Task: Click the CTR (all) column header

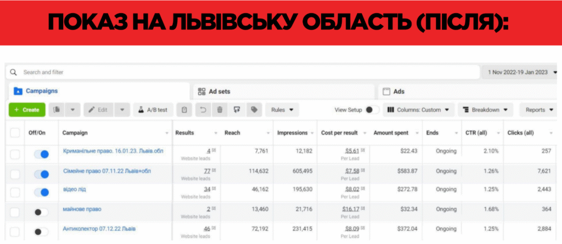Action: [x=476, y=133]
